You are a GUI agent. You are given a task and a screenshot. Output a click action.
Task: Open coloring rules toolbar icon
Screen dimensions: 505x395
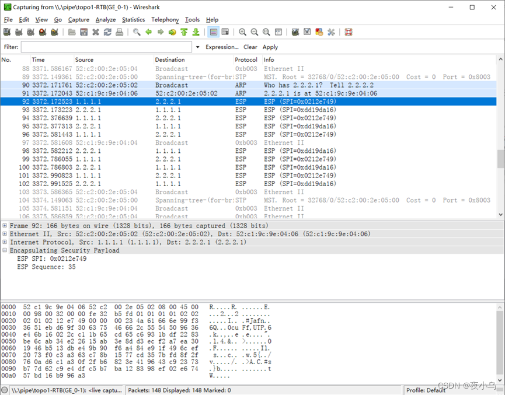[x=319, y=32]
